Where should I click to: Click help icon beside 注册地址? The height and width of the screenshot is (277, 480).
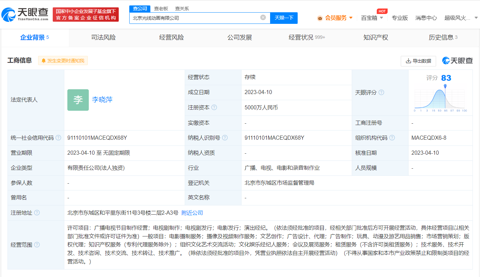click(37, 213)
